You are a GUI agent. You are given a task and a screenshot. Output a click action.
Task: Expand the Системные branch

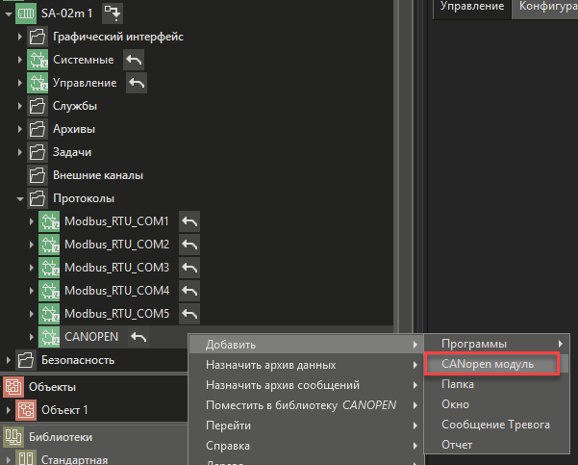coord(20,60)
